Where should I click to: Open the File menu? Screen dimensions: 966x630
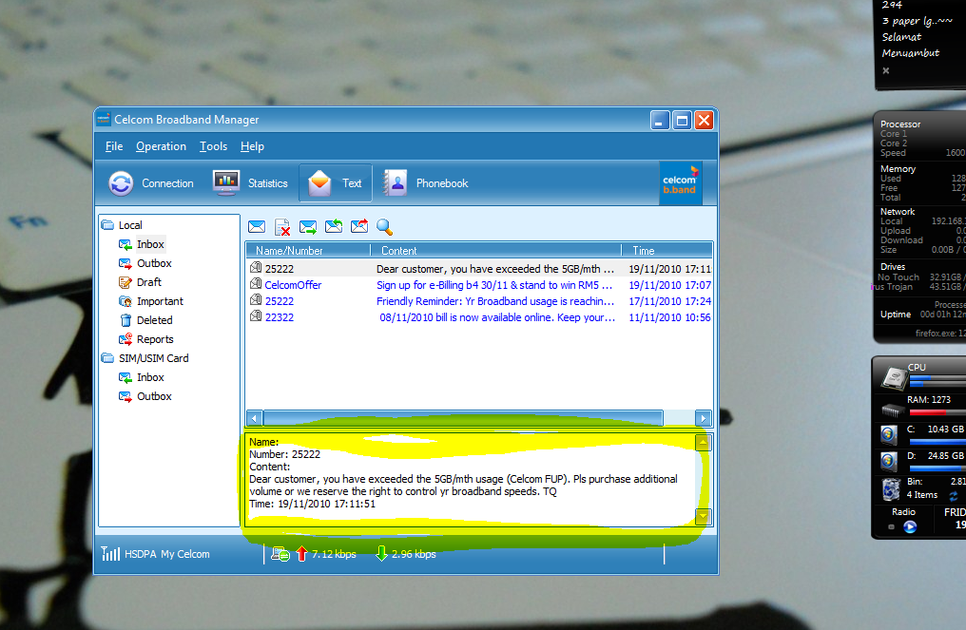pyautogui.click(x=114, y=146)
